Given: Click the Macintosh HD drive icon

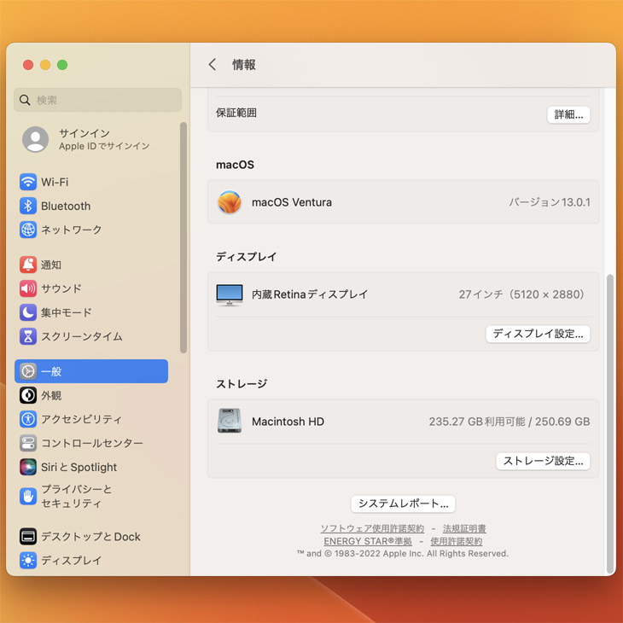Looking at the screenshot, I should click(230, 421).
